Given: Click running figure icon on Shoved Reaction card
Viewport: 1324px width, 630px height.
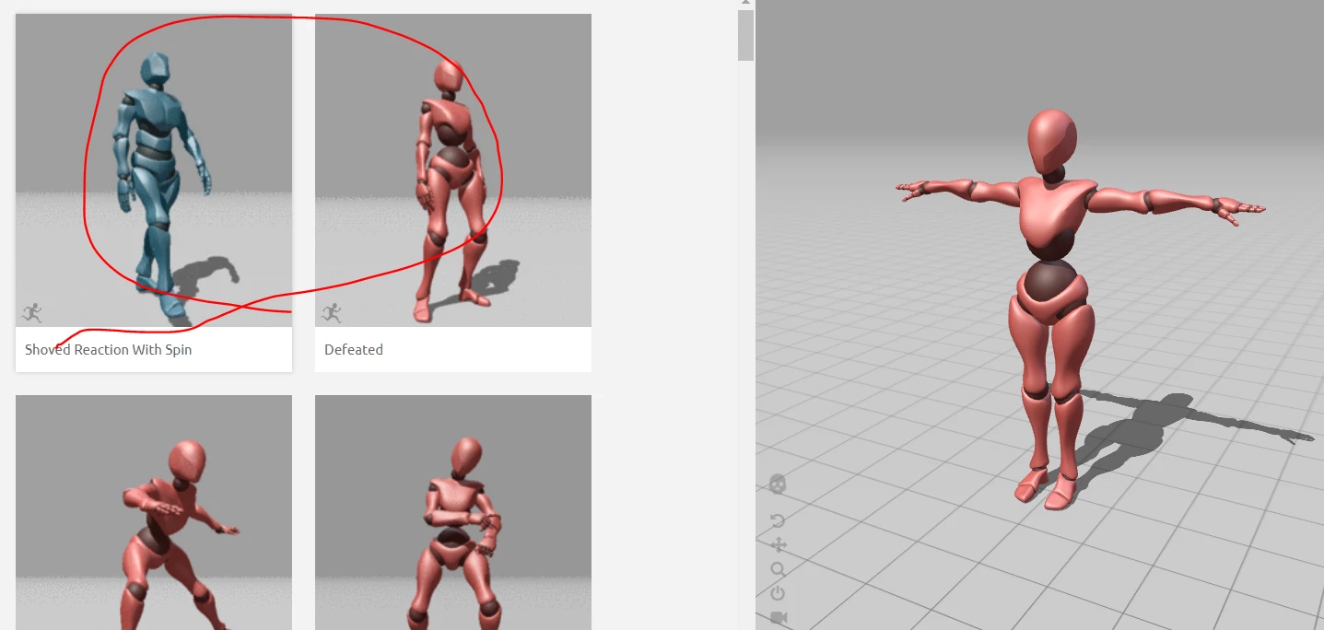Looking at the screenshot, I should (32, 312).
